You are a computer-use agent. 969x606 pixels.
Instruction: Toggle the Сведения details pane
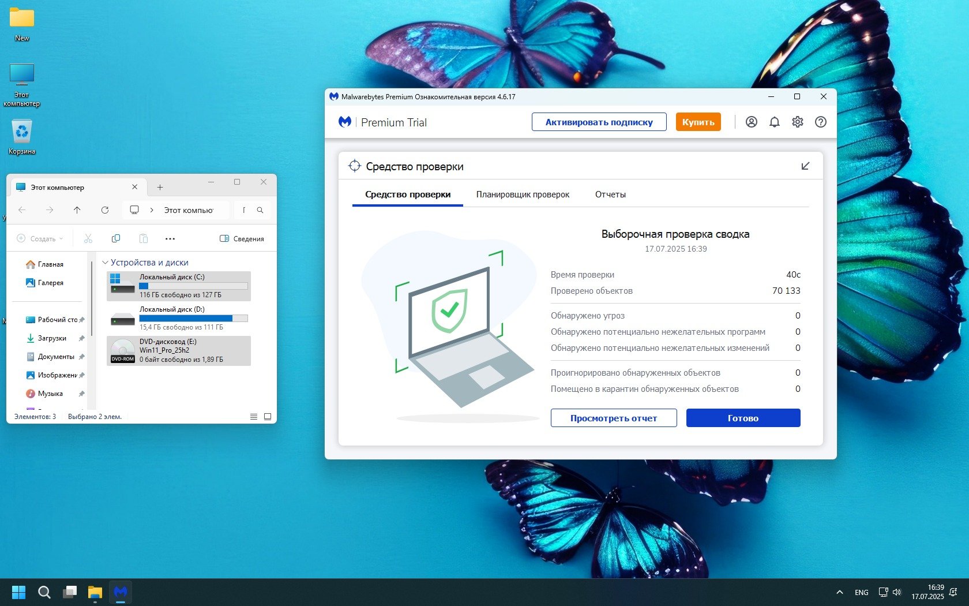coord(242,238)
